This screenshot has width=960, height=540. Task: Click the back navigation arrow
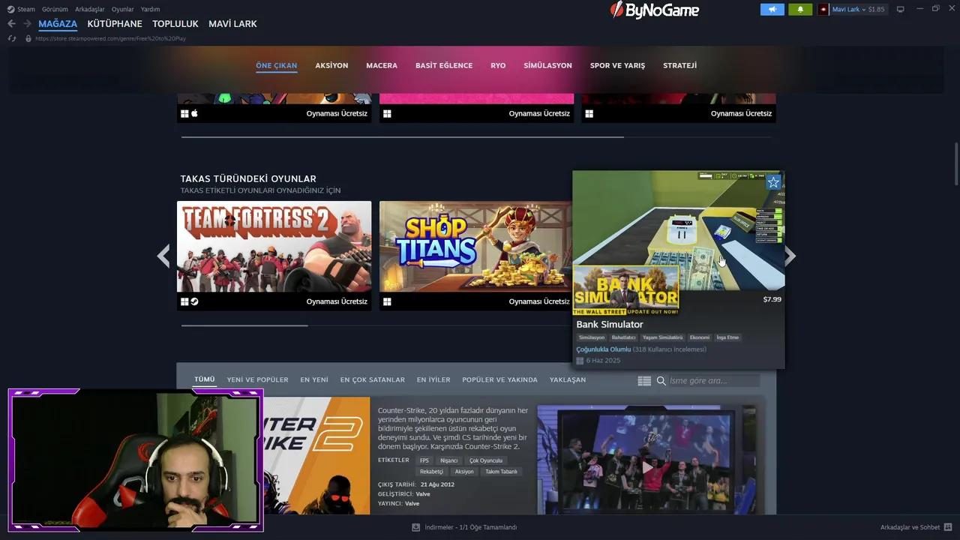(11, 24)
